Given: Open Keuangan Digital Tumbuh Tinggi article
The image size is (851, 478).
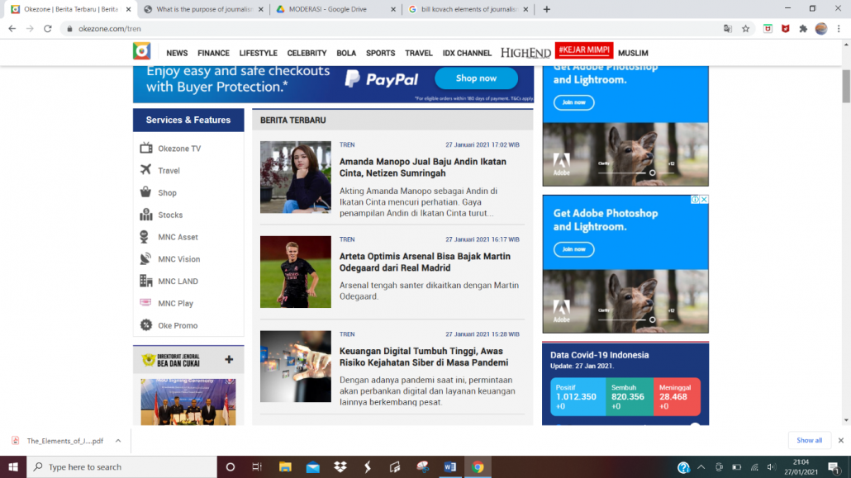Looking at the screenshot, I should (424, 357).
